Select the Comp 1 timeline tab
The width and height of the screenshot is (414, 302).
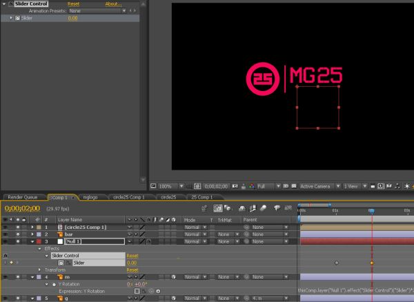point(59,197)
